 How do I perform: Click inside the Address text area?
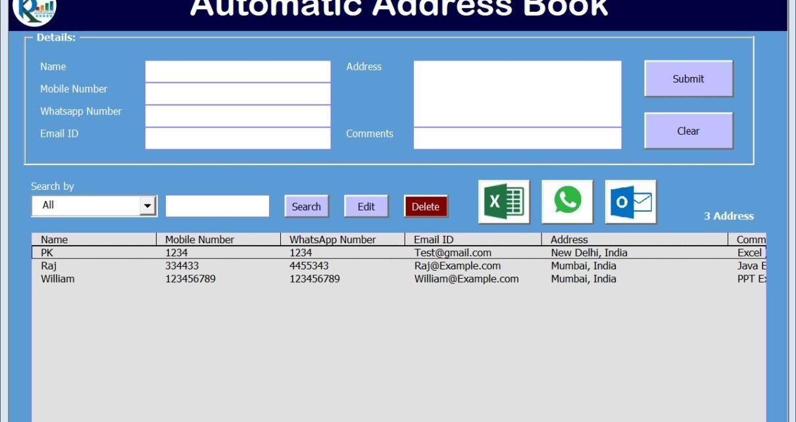517,93
